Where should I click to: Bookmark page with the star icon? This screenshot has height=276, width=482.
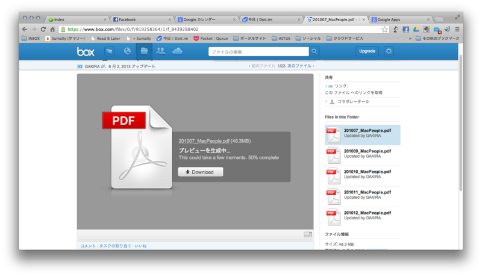pyautogui.click(x=384, y=29)
